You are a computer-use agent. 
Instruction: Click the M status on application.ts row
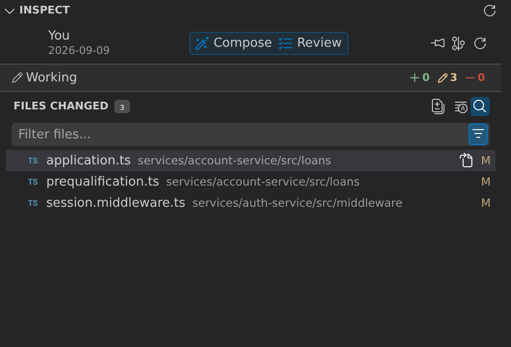[x=485, y=160]
